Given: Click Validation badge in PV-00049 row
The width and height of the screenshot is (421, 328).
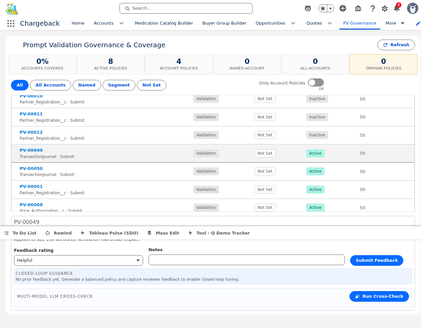Looking at the screenshot, I should [x=206, y=153].
